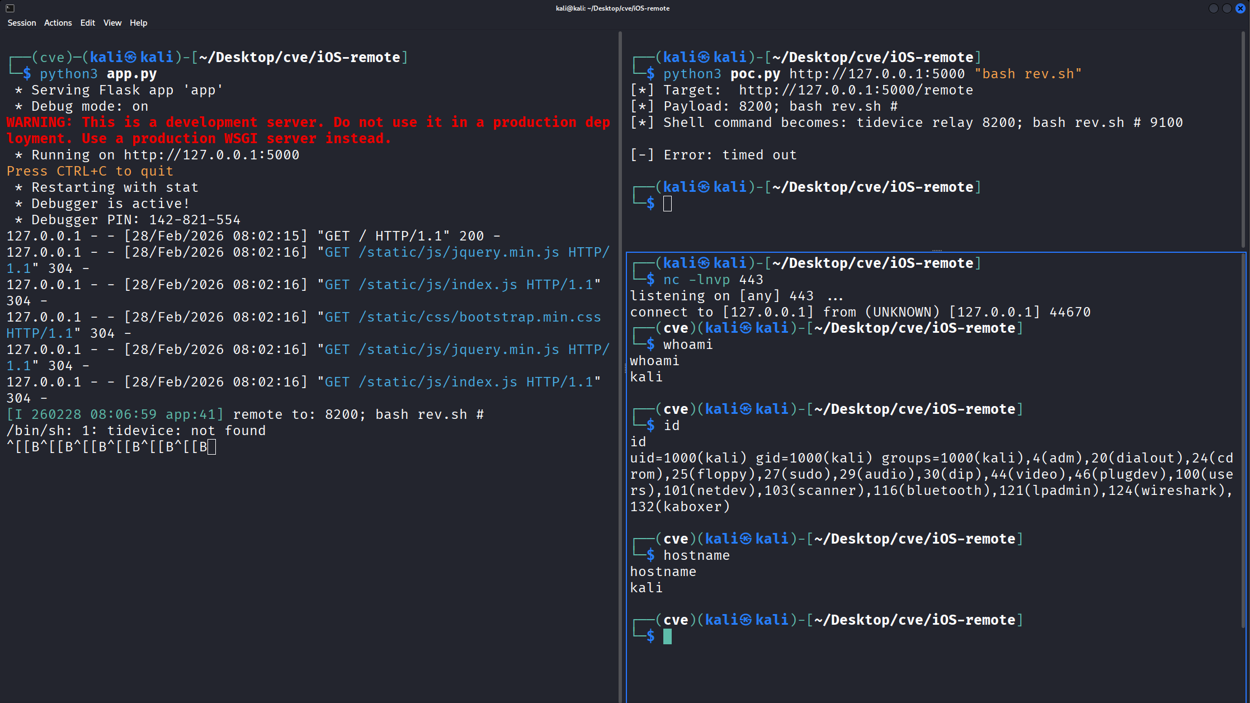Viewport: 1250px width, 703px height.
Task: Place cursor at the active shell prompt
Action: click(667, 636)
